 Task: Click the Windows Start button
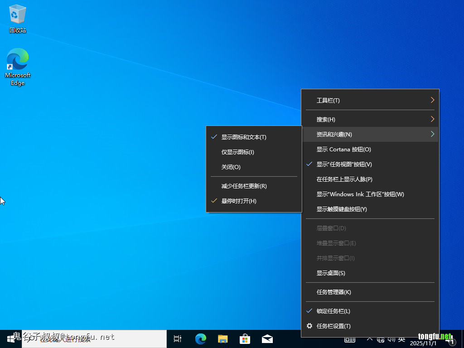10,338
